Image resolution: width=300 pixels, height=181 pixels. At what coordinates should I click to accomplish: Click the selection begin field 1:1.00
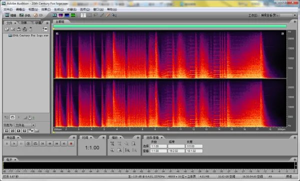pyautogui.click(x=158, y=146)
